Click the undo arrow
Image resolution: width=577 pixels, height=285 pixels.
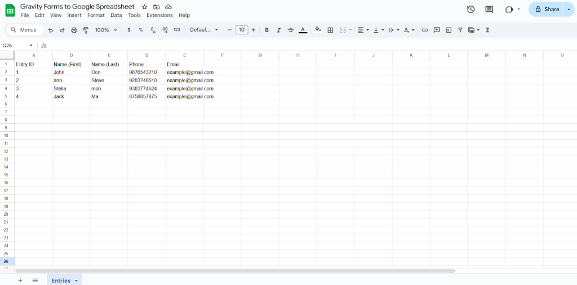pyautogui.click(x=50, y=30)
